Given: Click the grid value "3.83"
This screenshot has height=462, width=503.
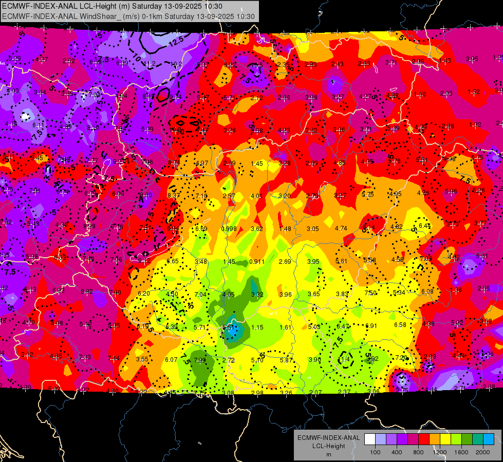Looking at the screenshot, I should [342, 294].
